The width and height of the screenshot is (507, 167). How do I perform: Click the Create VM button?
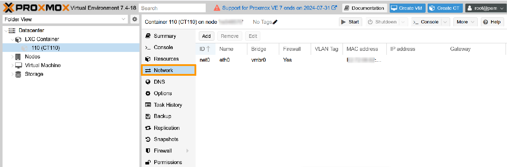point(407,8)
